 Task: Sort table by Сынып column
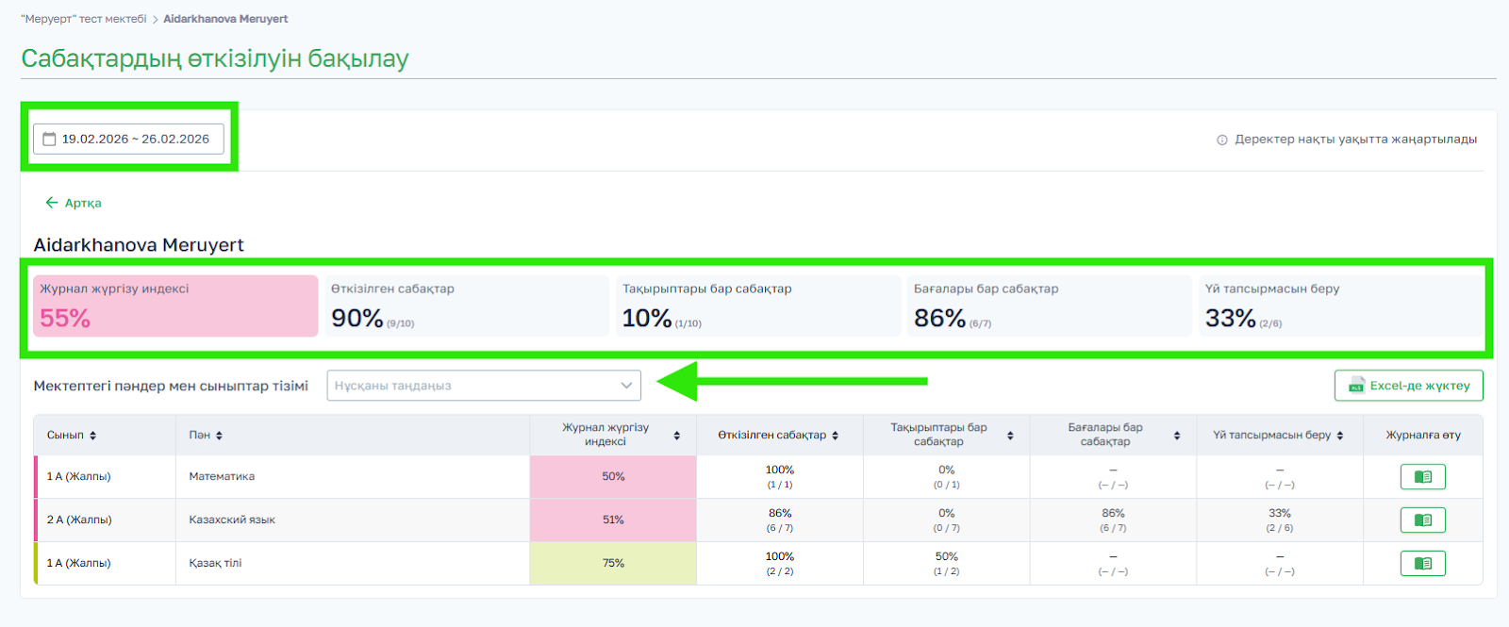pyautogui.click(x=92, y=436)
